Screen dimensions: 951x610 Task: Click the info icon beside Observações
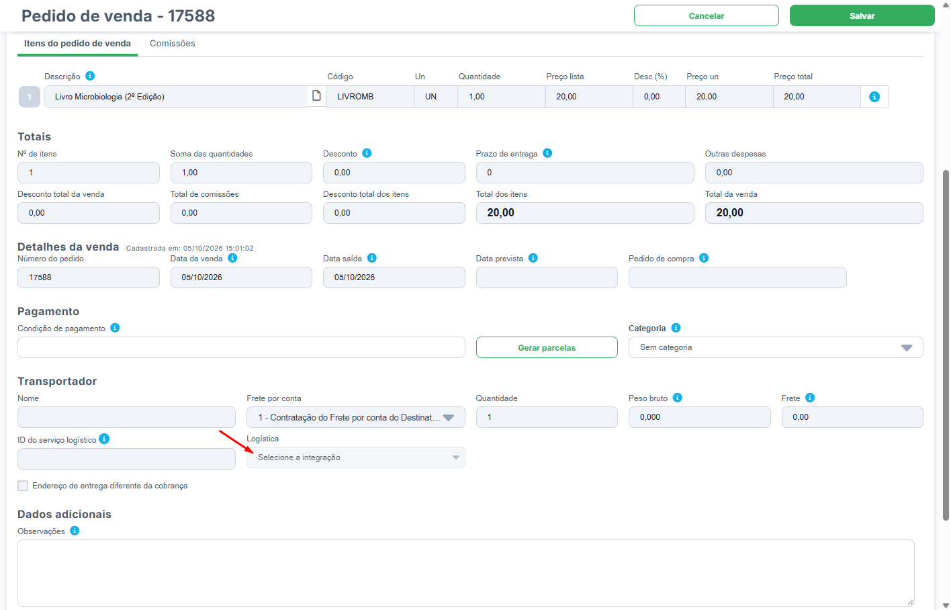pyautogui.click(x=75, y=531)
